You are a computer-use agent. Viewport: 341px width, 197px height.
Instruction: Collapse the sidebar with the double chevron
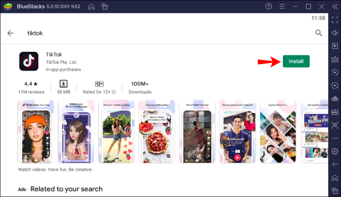pyautogui.click(x=335, y=6)
